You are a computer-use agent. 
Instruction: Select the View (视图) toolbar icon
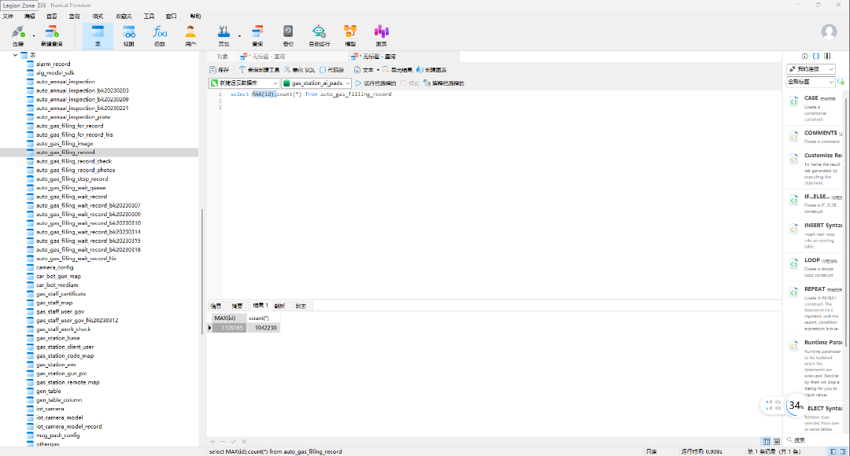pos(128,35)
